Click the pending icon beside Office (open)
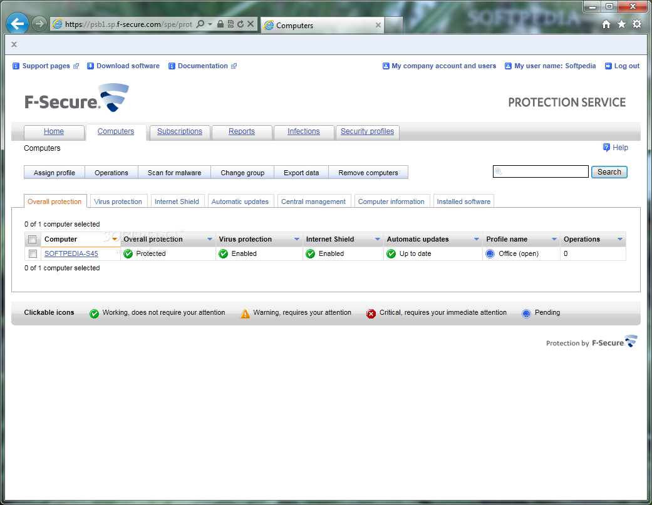652x505 pixels. [490, 253]
